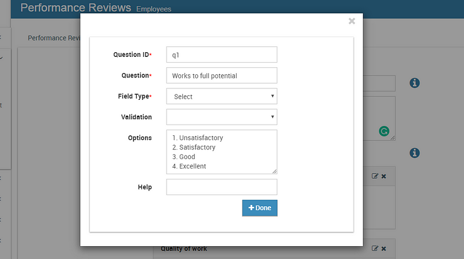Click the Question field 'Works to full potential'
The height and width of the screenshot is (259, 464).
point(222,75)
